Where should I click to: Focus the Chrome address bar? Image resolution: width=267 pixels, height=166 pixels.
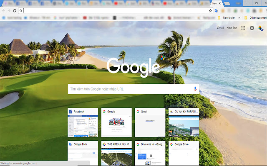coord(116,11)
